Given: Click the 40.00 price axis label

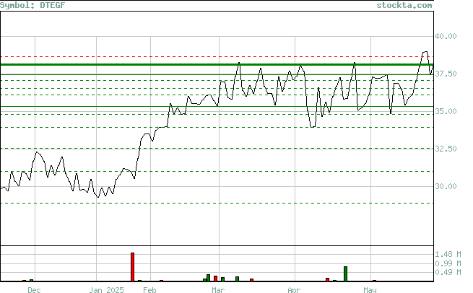Looking at the screenshot, I should pos(446,36).
